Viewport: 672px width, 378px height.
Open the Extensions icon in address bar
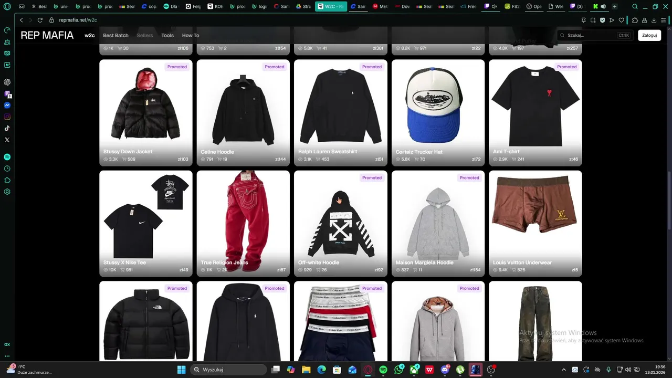pos(635,20)
